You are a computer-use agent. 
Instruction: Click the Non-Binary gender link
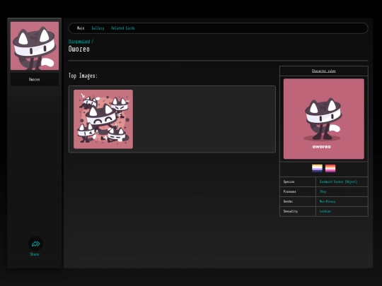328,201
